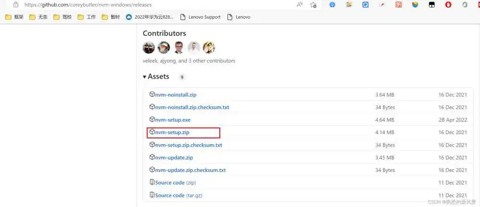Click the Read Aloud icon in address bar

(300, 5)
